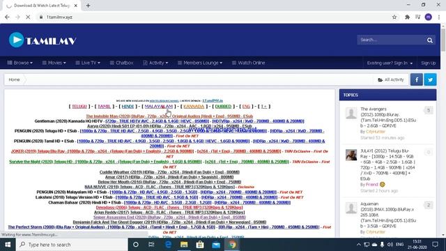Image resolution: width=446 pixels, height=251 pixels.
Task: Open a new browser tab
Action: click(88, 6)
